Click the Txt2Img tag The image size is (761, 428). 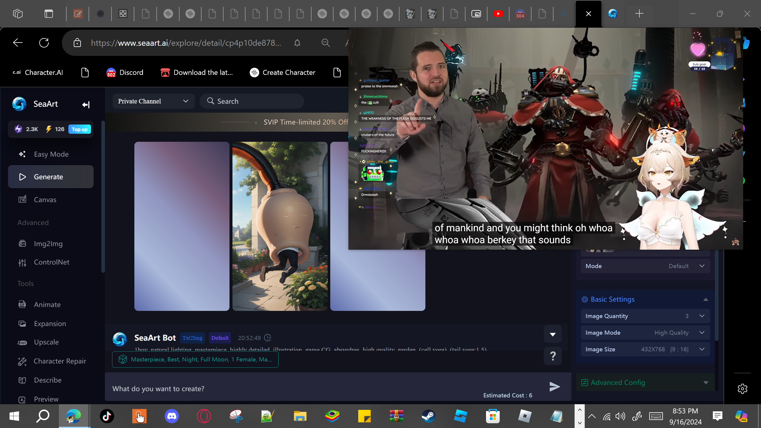coord(192,338)
